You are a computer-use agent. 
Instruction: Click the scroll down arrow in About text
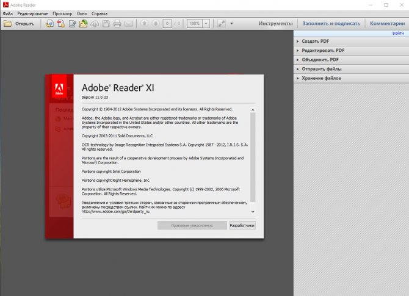tap(253, 212)
